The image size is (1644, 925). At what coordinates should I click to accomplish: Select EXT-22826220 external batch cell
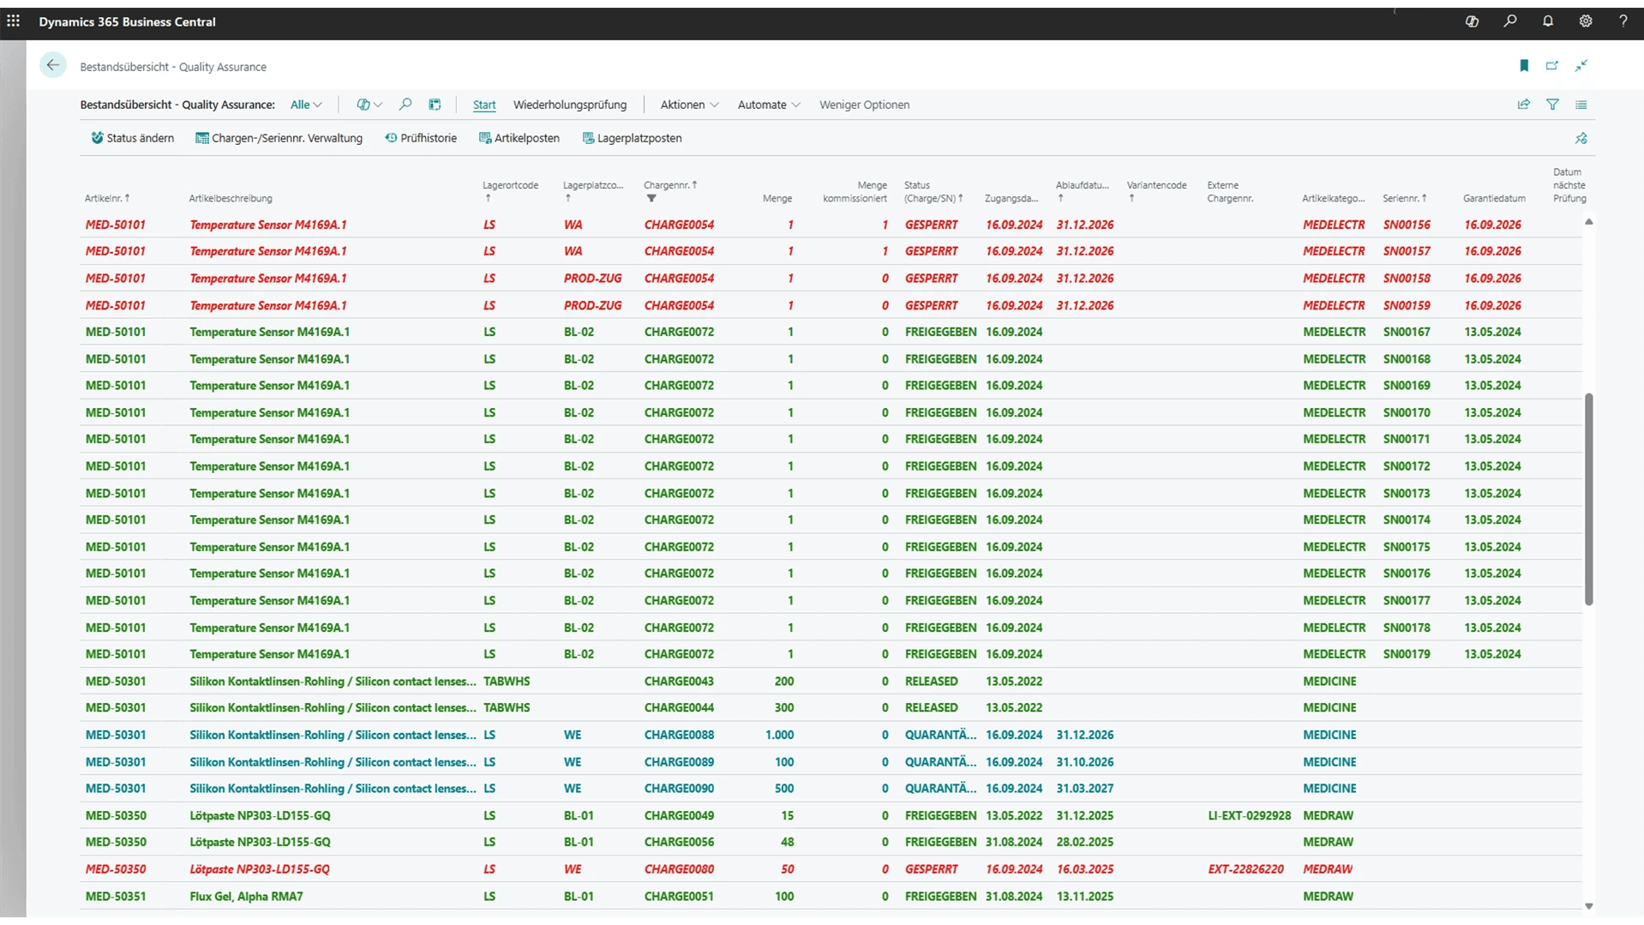[x=1245, y=869]
